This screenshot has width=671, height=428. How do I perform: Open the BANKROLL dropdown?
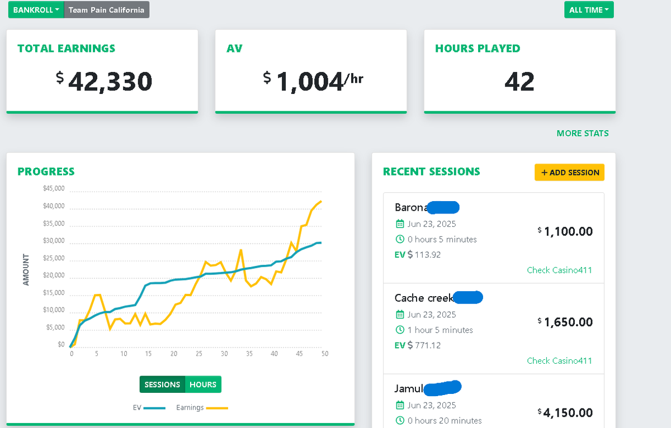36,9
